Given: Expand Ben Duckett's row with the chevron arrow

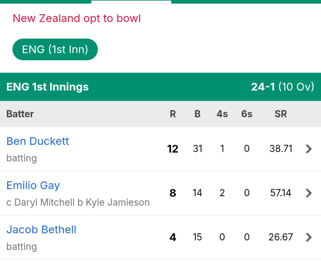Looking at the screenshot, I should pos(309,149).
